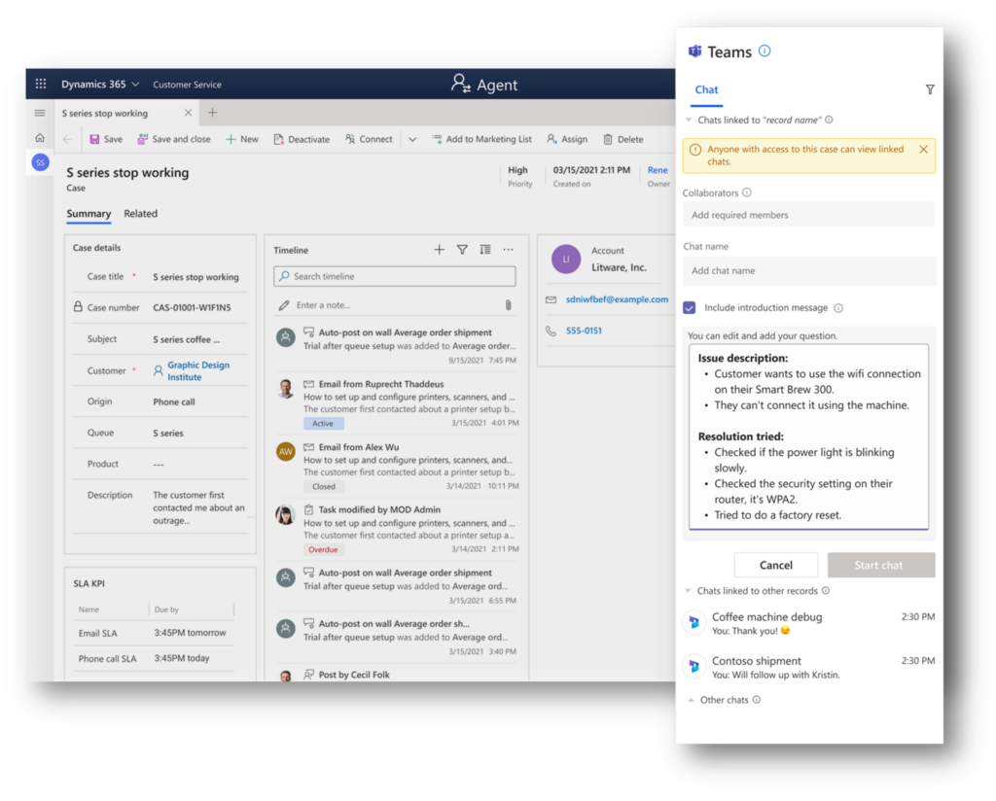Toggle the hamburger navigation menu
The image size is (996, 801).
[40, 113]
